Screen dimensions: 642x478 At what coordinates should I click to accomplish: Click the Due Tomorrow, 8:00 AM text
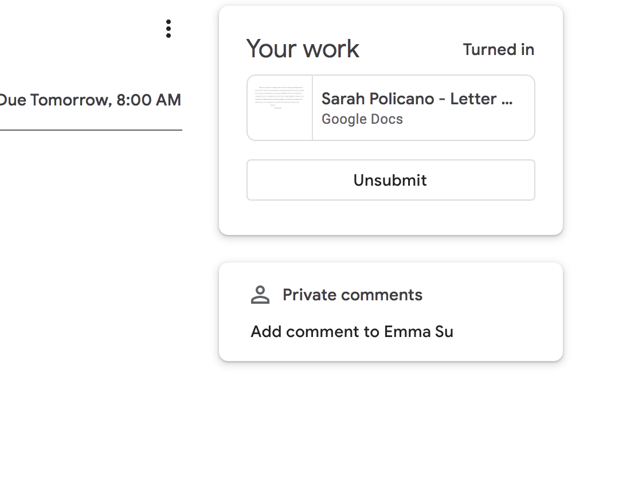coord(90,100)
